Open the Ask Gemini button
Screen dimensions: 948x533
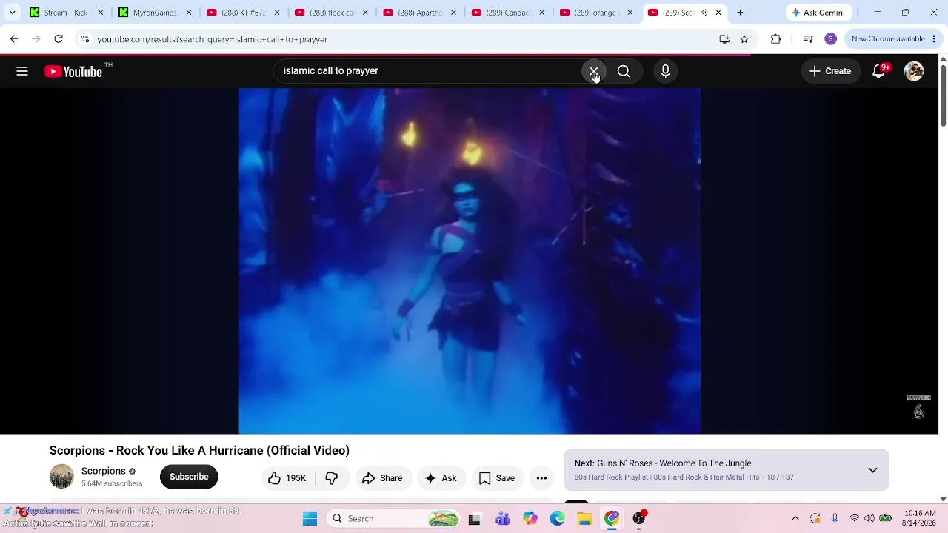[818, 13]
